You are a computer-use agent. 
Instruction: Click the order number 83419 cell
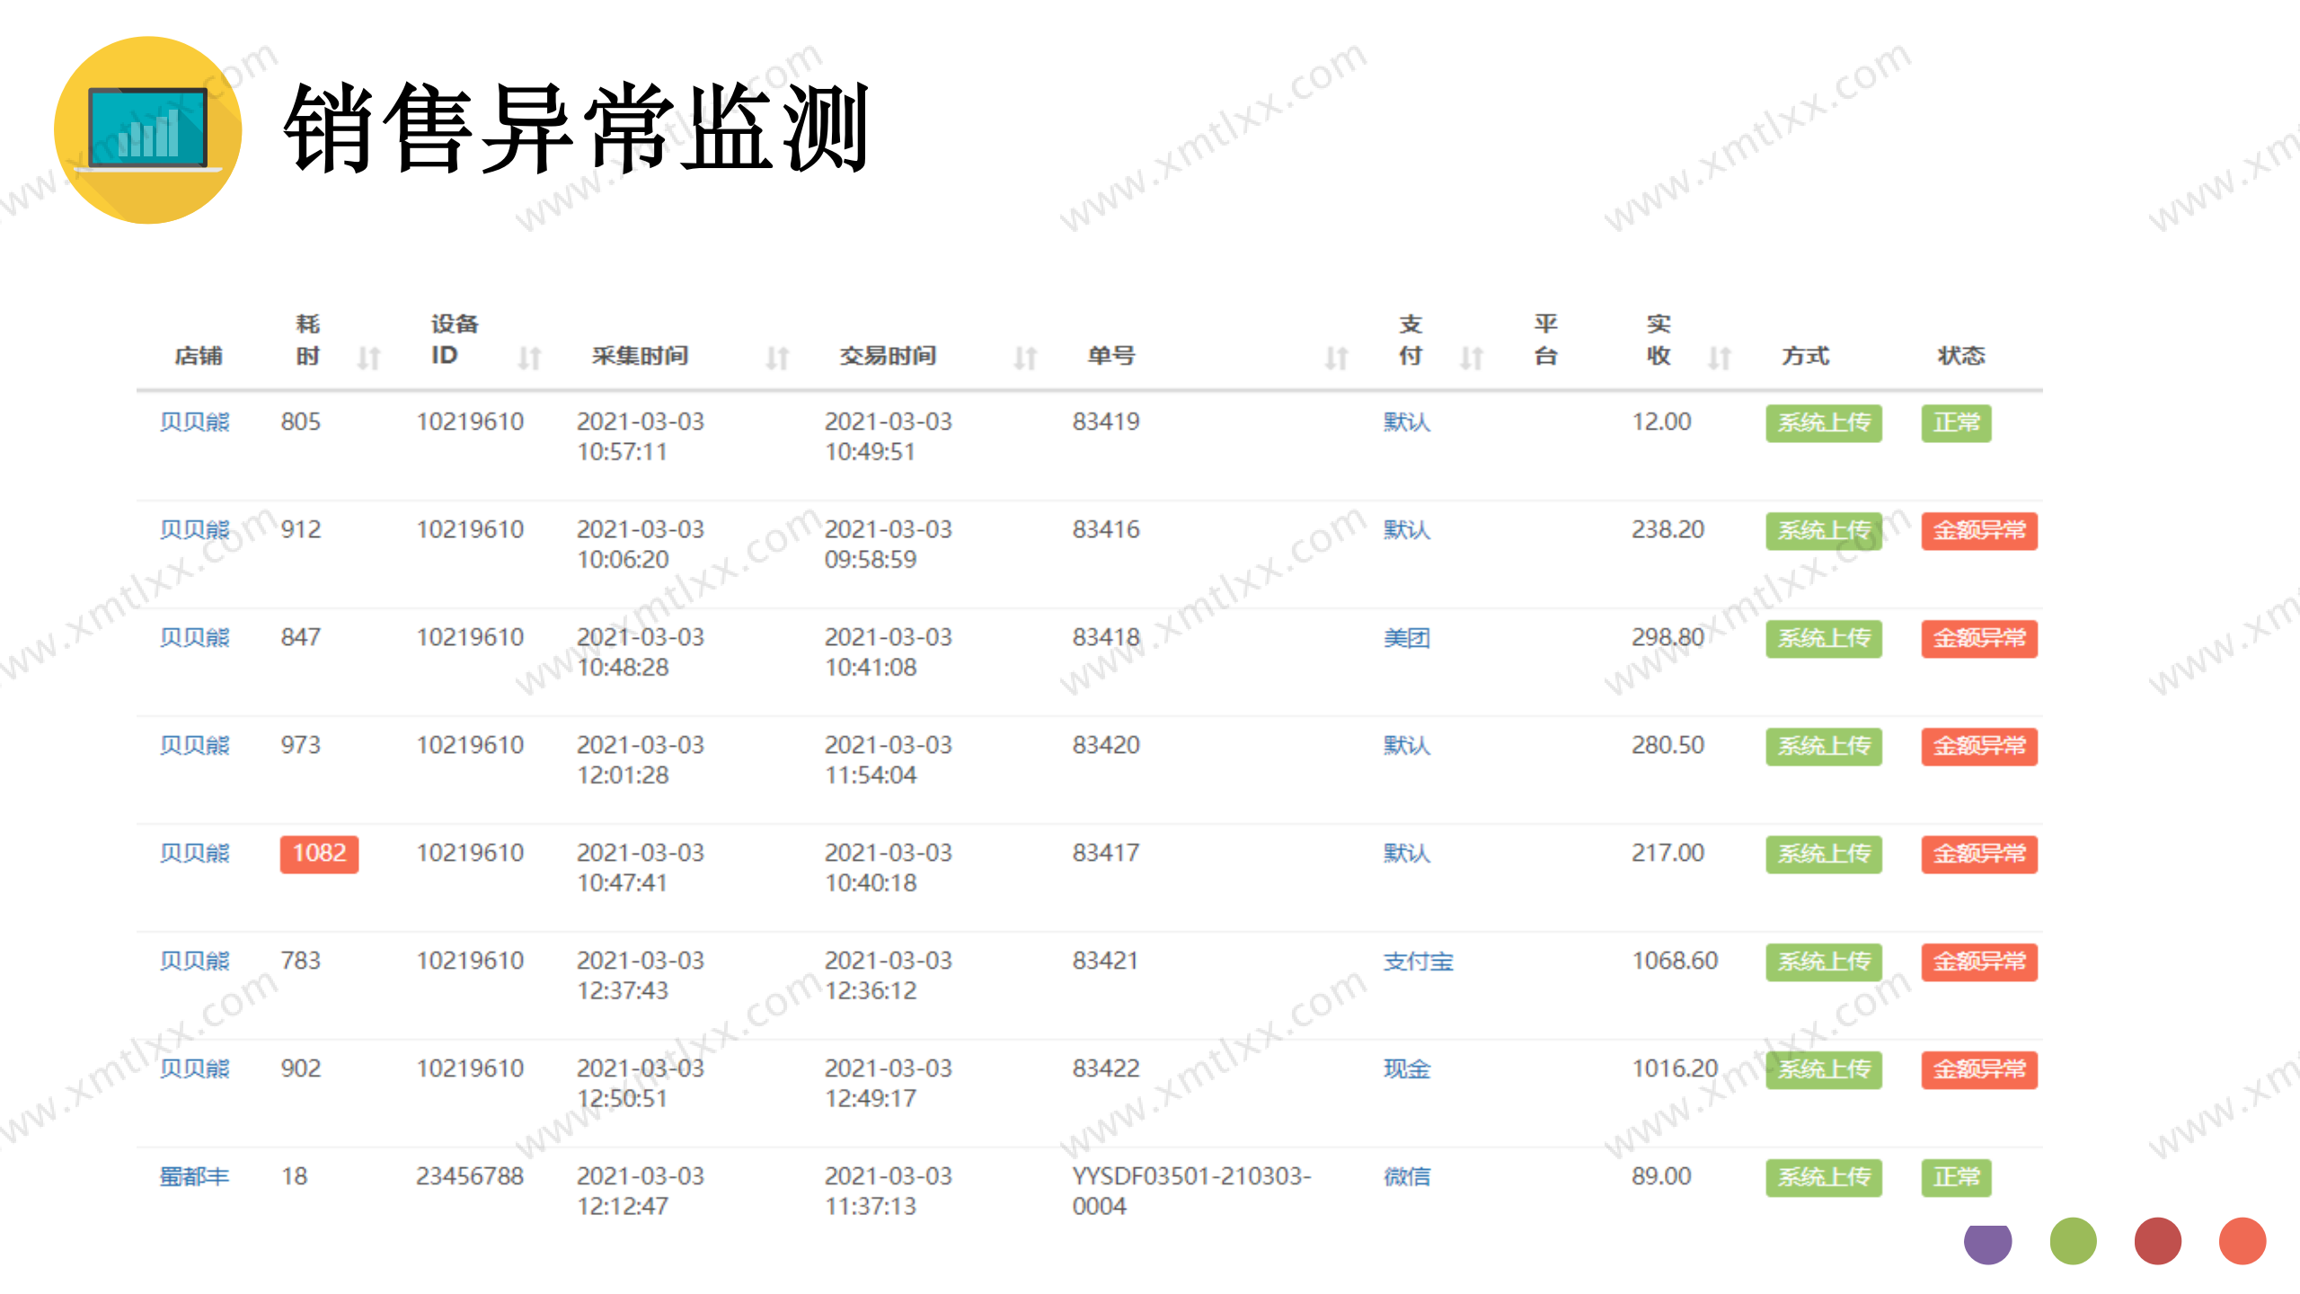(x=1106, y=421)
